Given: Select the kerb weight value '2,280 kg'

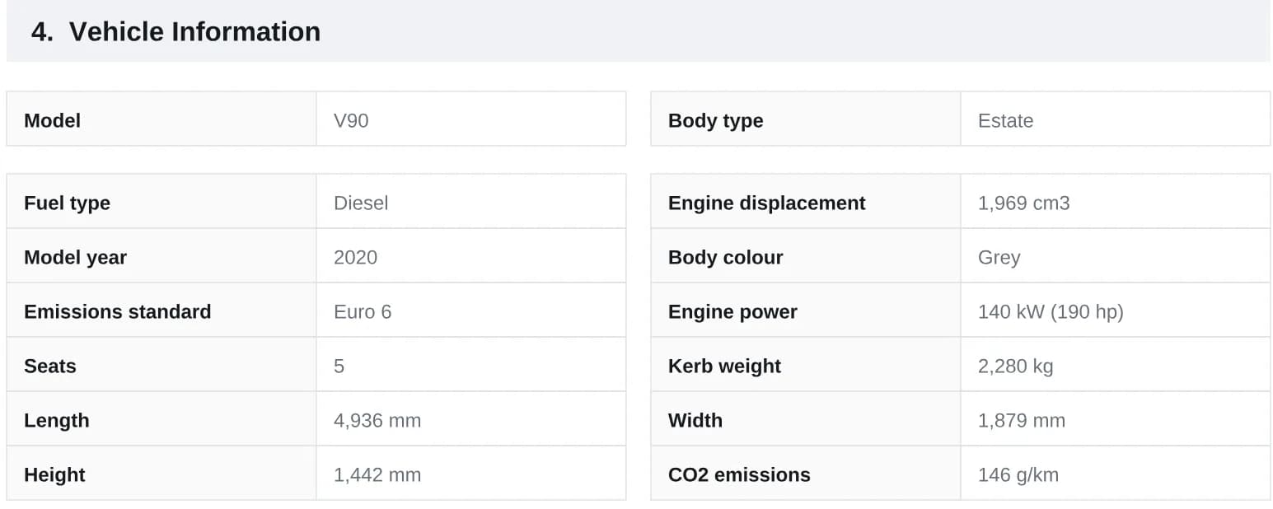Looking at the screenshot, I should click(x=1015, y=366).
